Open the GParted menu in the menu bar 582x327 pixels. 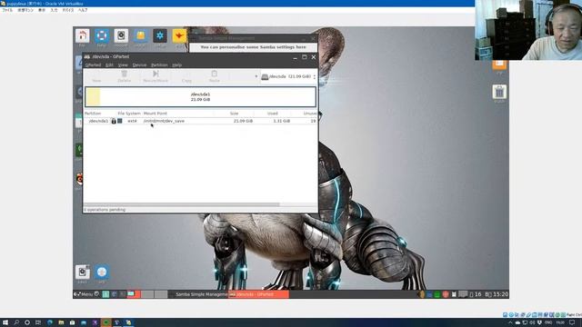click(93, 64)
